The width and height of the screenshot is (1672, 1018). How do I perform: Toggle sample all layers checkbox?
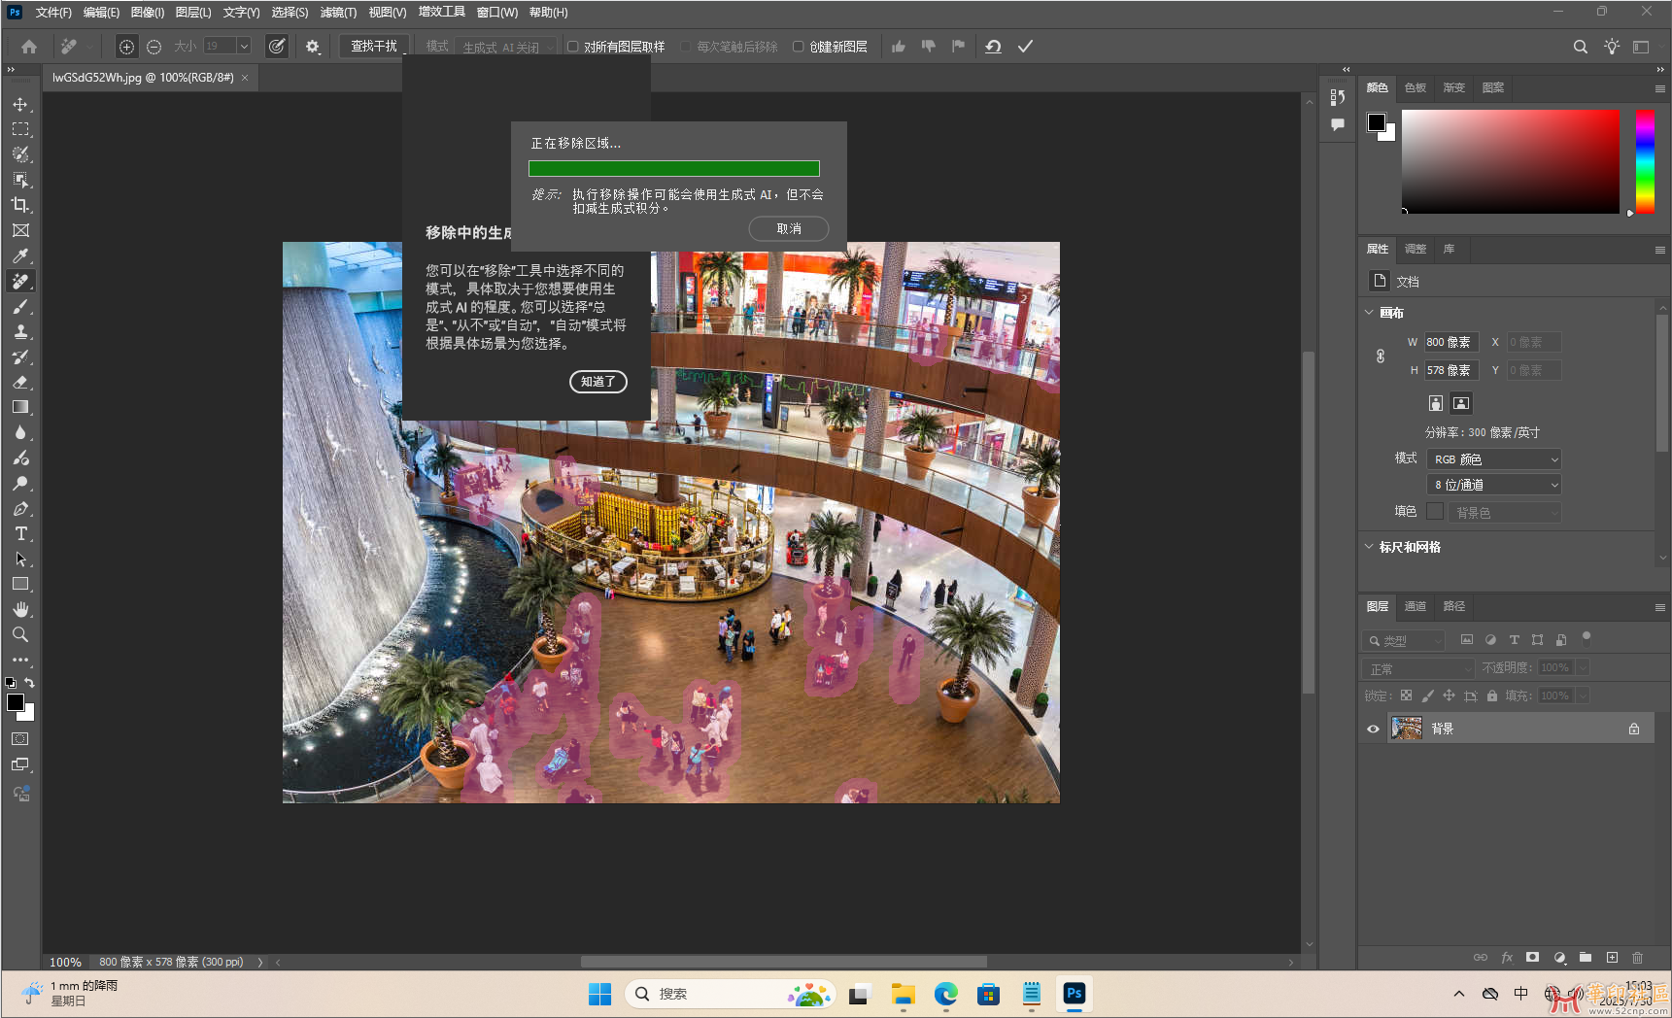(573, 46)
